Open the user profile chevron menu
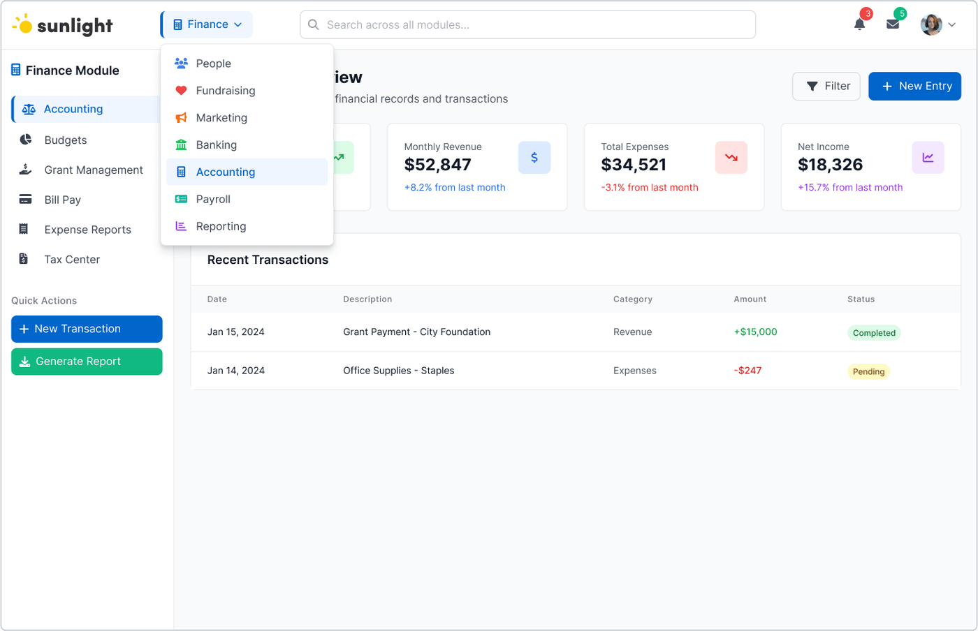Viewport: 978px width, 631px height. pos(952,24)
